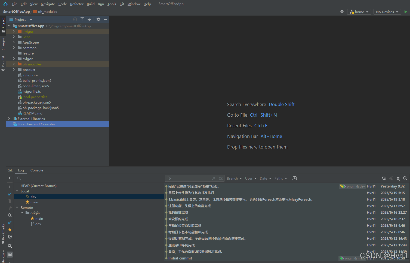Open new Git log tab icon

pos(295,178)
